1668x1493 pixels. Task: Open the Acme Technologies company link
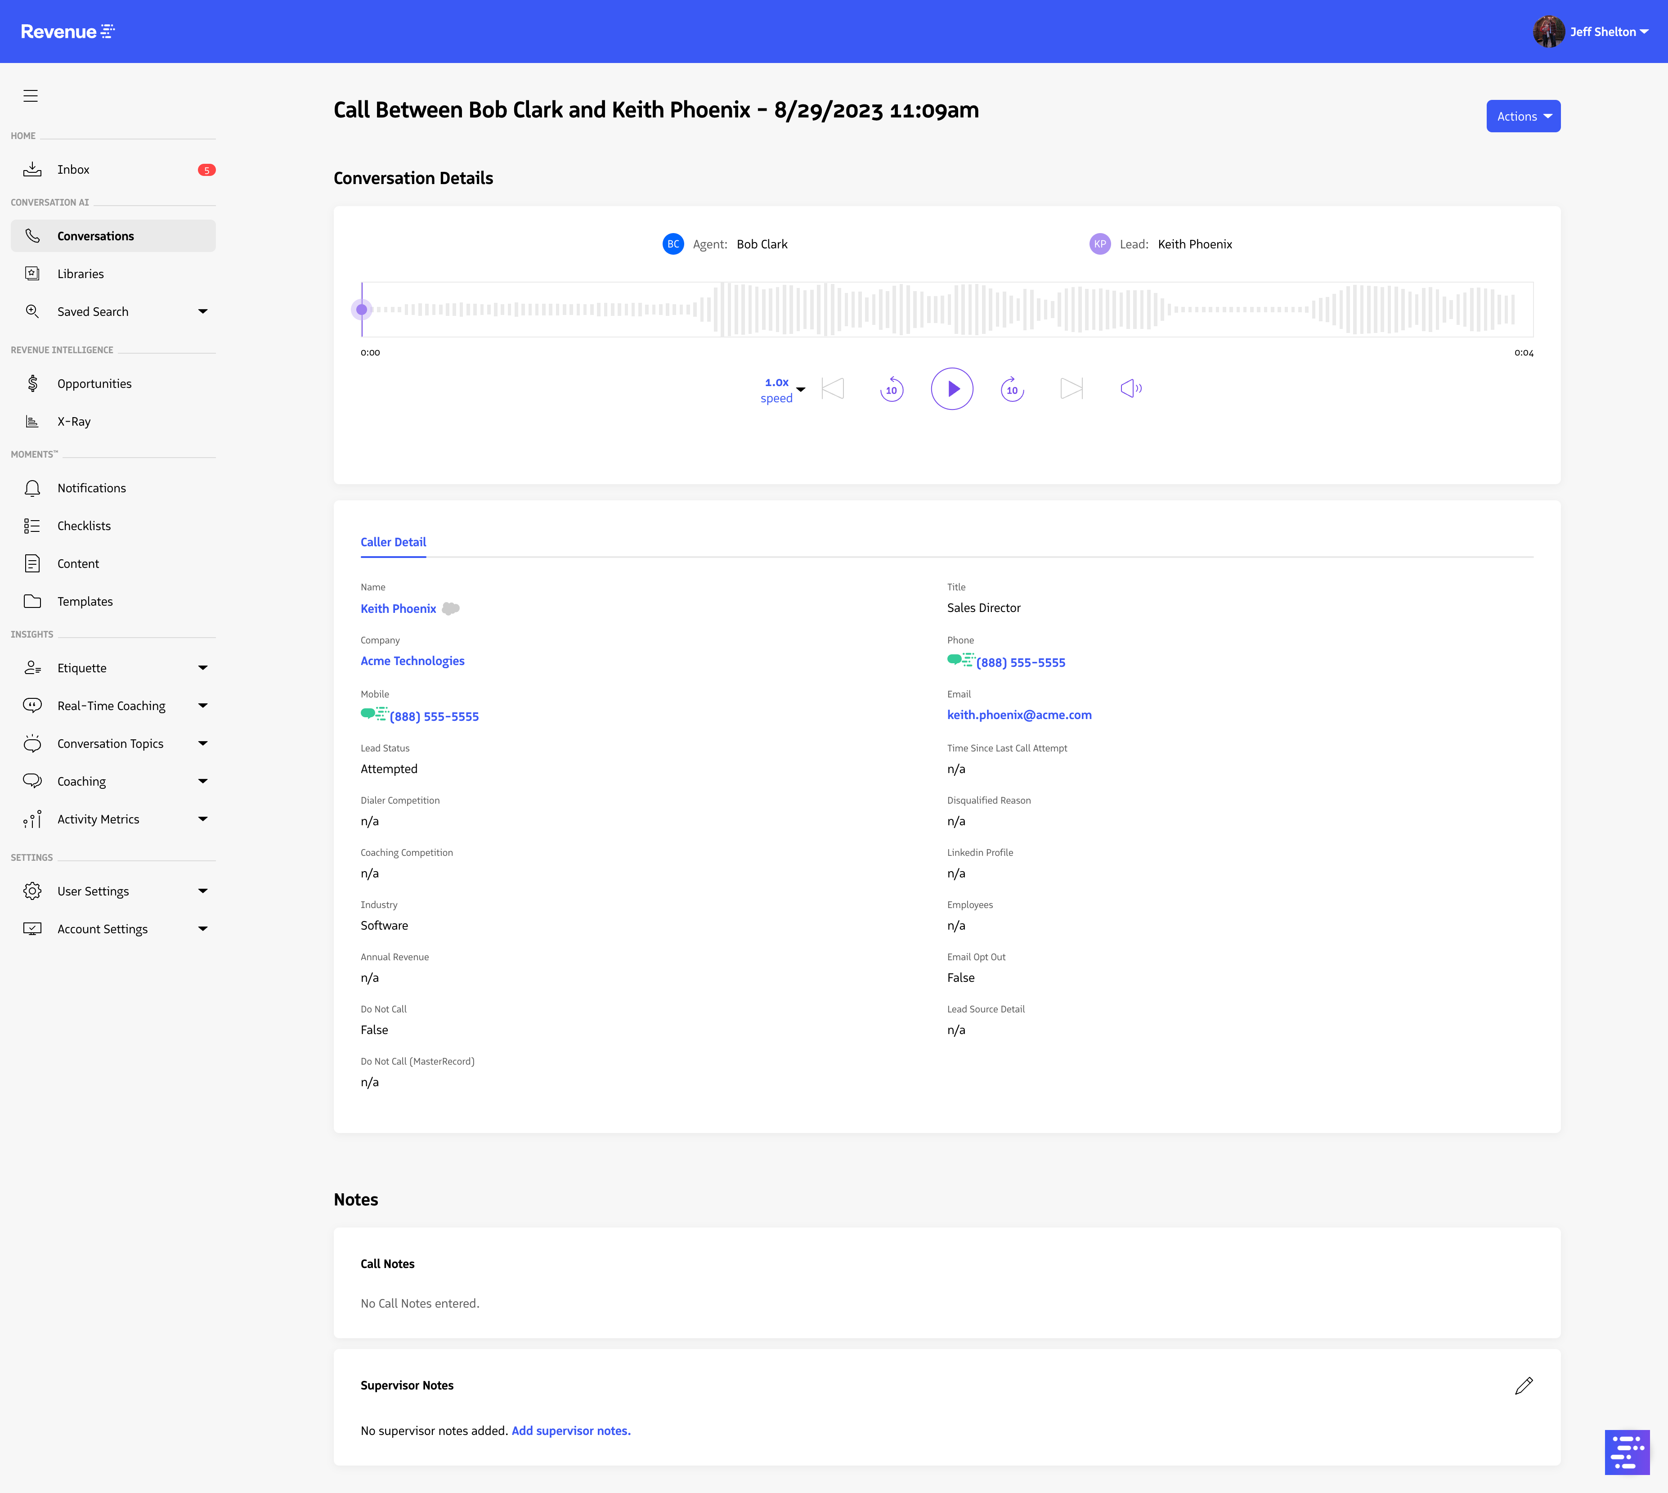pyautogui.click(x=413, y=661)
